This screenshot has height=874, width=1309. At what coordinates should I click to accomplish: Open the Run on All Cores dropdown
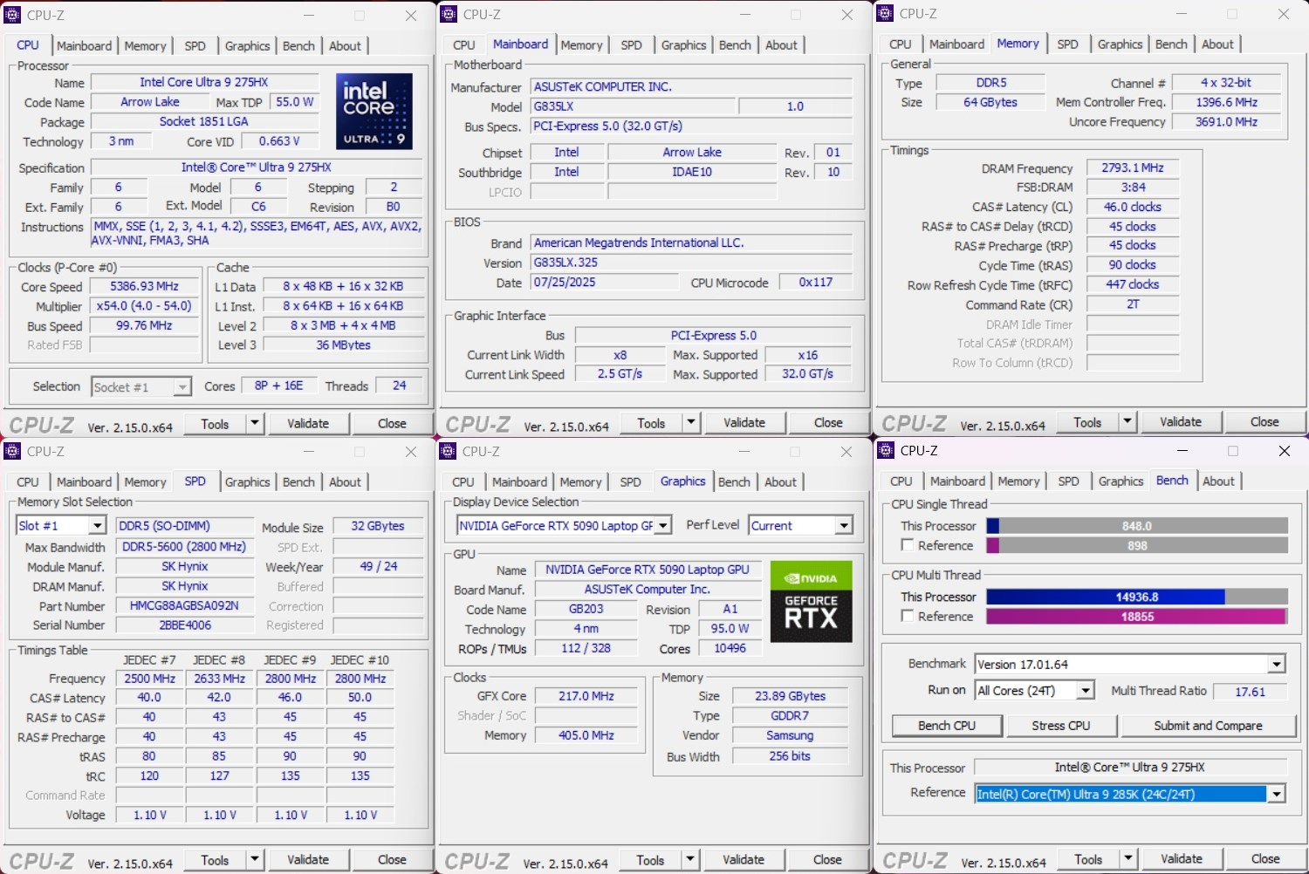pyautogui.click(x=1085, y=691)
